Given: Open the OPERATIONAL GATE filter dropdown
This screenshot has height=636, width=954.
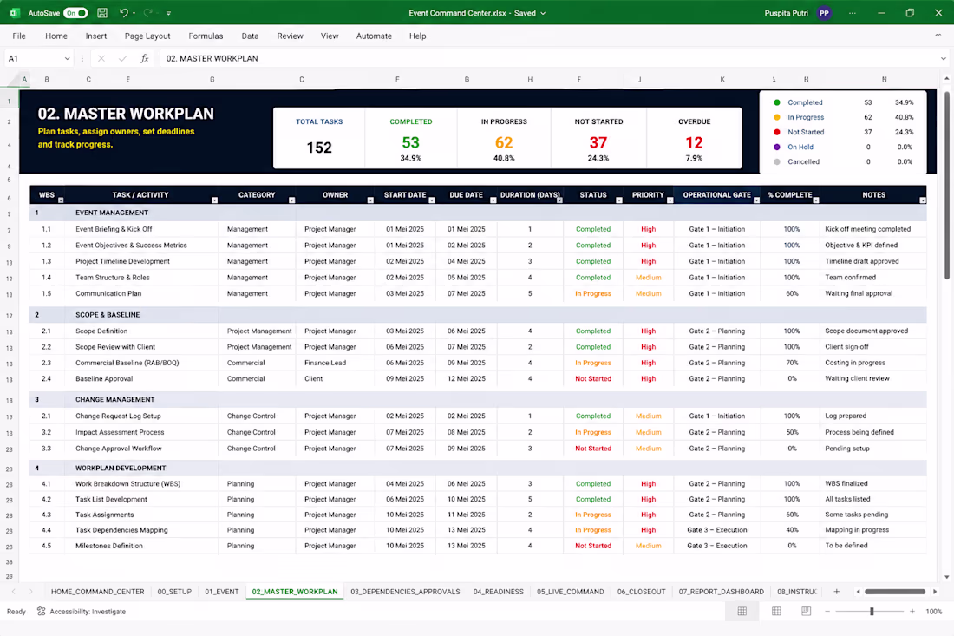Looking at the screenshot, I should coord(756,200).
